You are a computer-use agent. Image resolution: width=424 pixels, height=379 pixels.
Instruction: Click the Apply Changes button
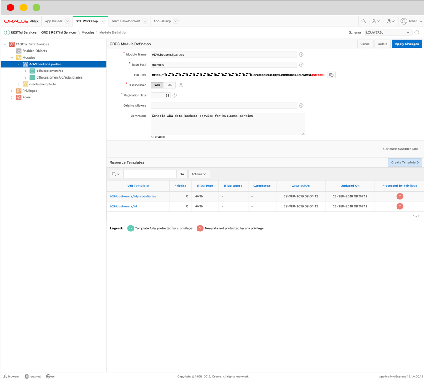pyautogui.click(x=407, y=44)
